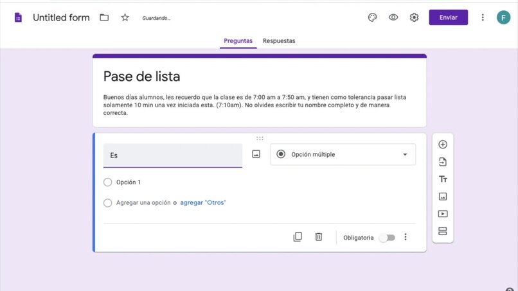Viewport: 518px width, 291px height.
Task: Edit the Untitled form title
Action: [x=61, y=17]
